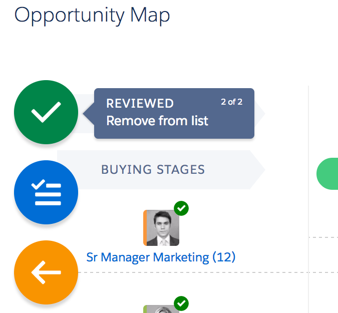Click the pointer nub of the Reviewed tooltip
The image size is (338, 313).
pyautogui.click(x=89, y=113)
